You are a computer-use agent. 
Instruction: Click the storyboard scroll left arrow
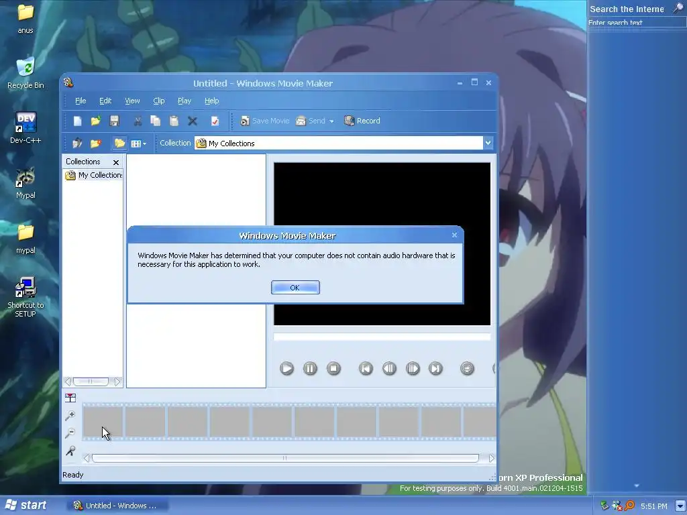[x=87, y=458]
